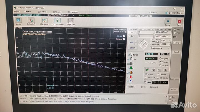The width and height of the screenshot is (200, 112).
Task: Switch to the Тестирование panel
Action: pyautogui.click(x=57, y=22)
